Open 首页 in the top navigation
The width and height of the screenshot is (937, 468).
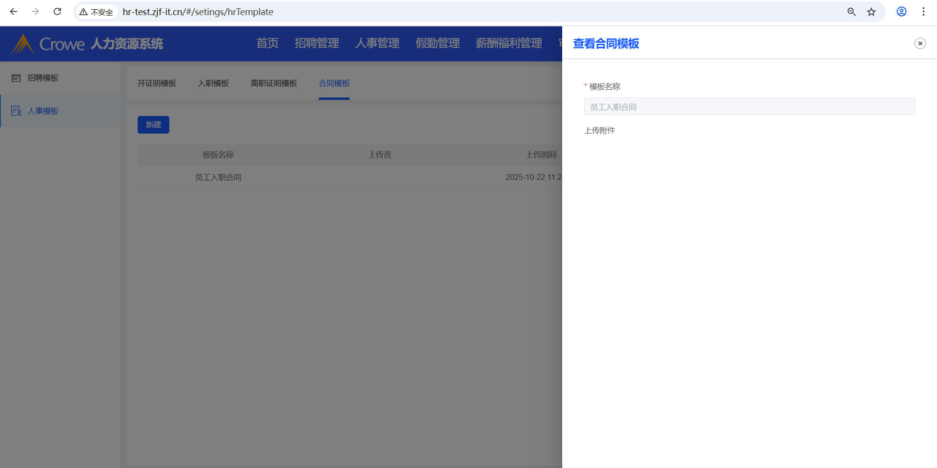[x=267, y=43]
